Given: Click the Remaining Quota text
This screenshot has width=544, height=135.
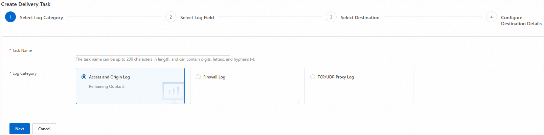Looking at the screenshot, I should (x=107, y=87).
